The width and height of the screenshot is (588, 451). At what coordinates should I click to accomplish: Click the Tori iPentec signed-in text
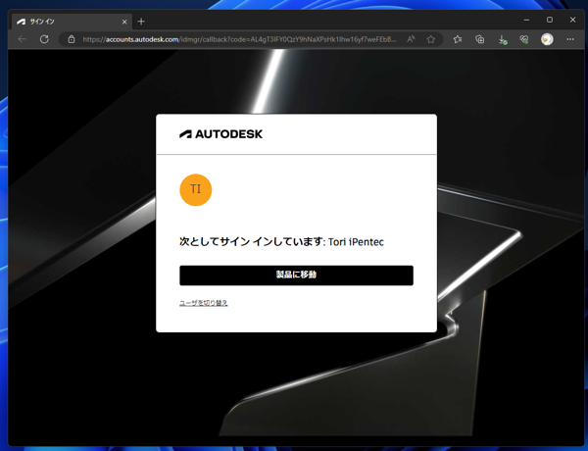point(281,241)
